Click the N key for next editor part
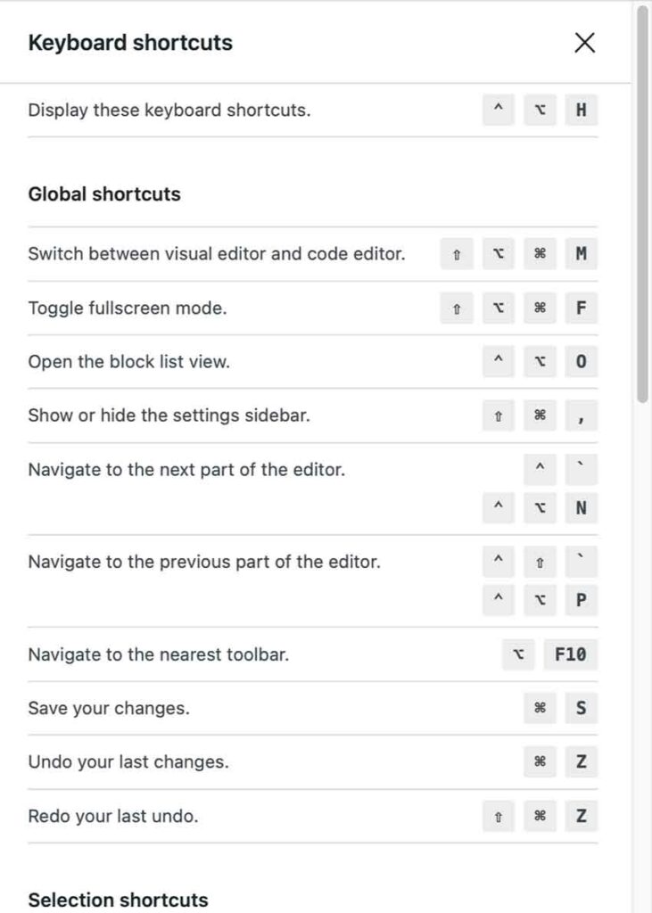The image size is (652, 913). (x=581, y=507)
